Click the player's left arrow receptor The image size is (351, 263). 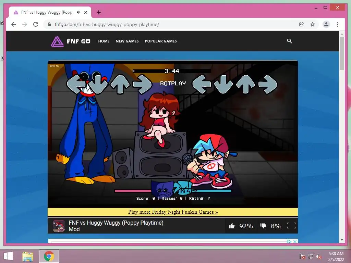(x=202, y=84)
